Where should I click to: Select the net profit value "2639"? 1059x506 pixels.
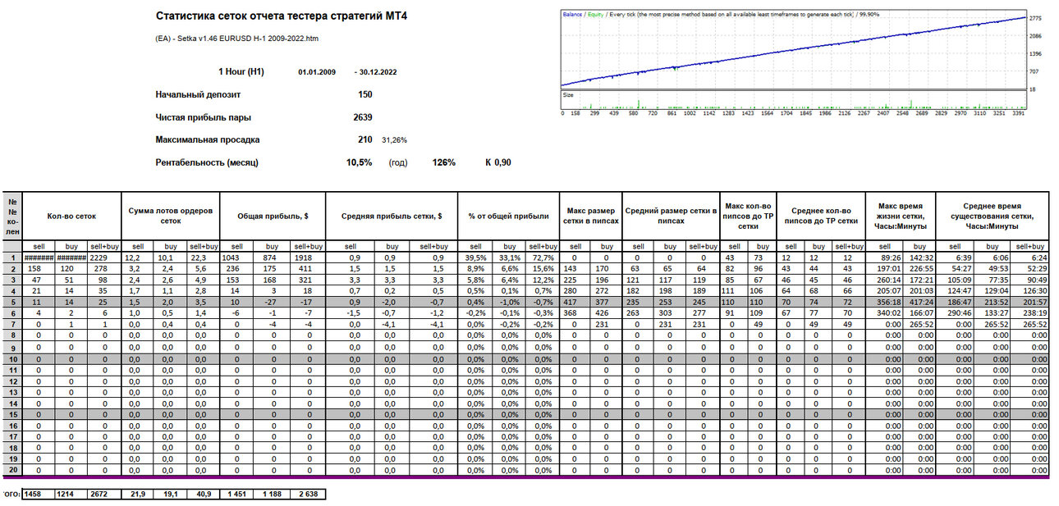(x=362, y=117)
